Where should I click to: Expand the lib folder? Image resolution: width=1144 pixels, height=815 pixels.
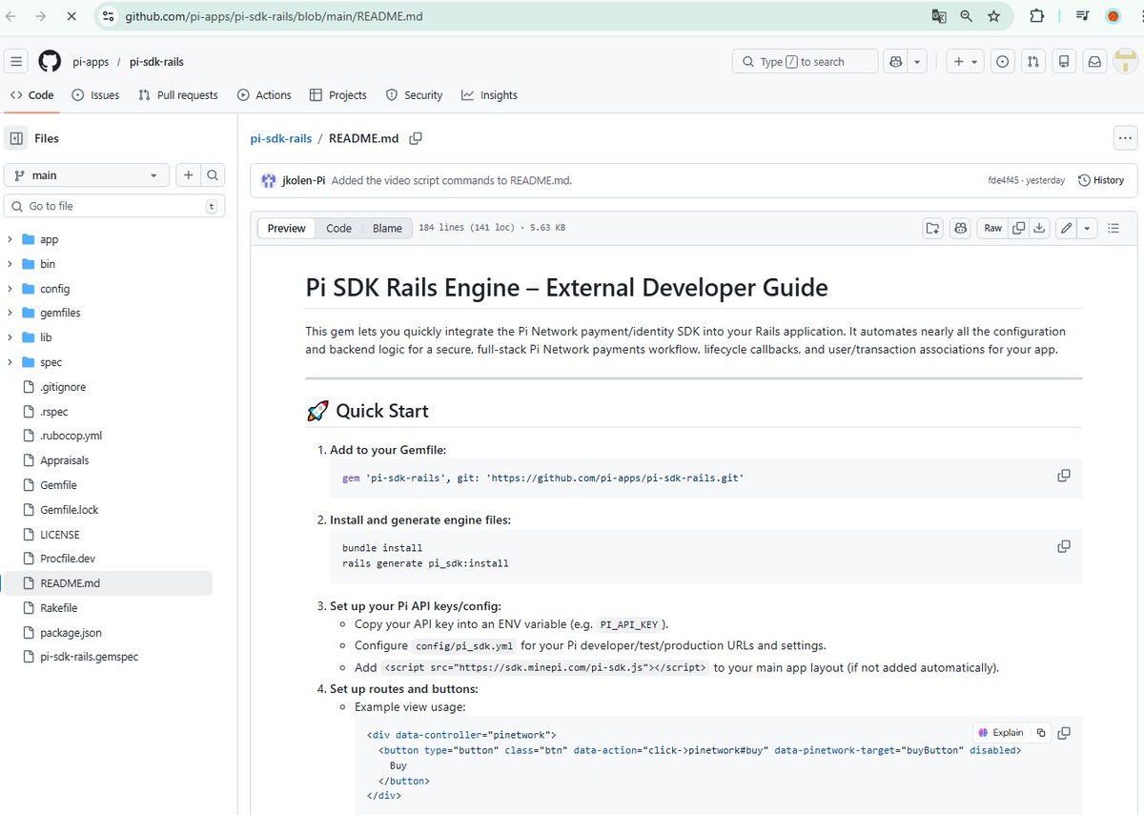10,337
